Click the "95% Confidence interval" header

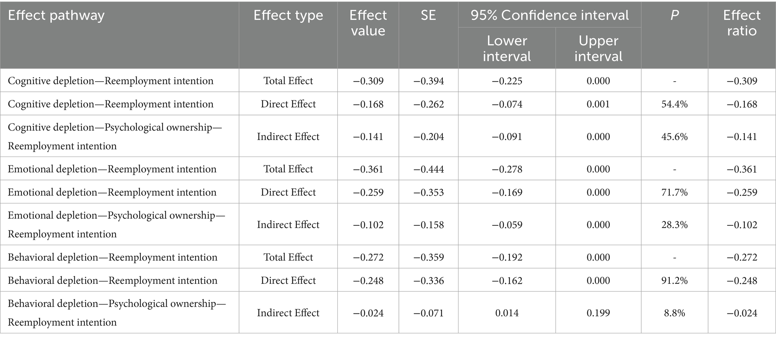tap(549, 15)
